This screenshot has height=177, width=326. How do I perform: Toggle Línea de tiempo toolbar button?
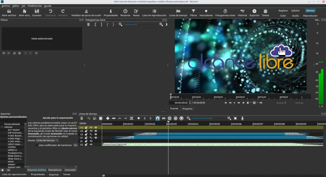[178, 13]
